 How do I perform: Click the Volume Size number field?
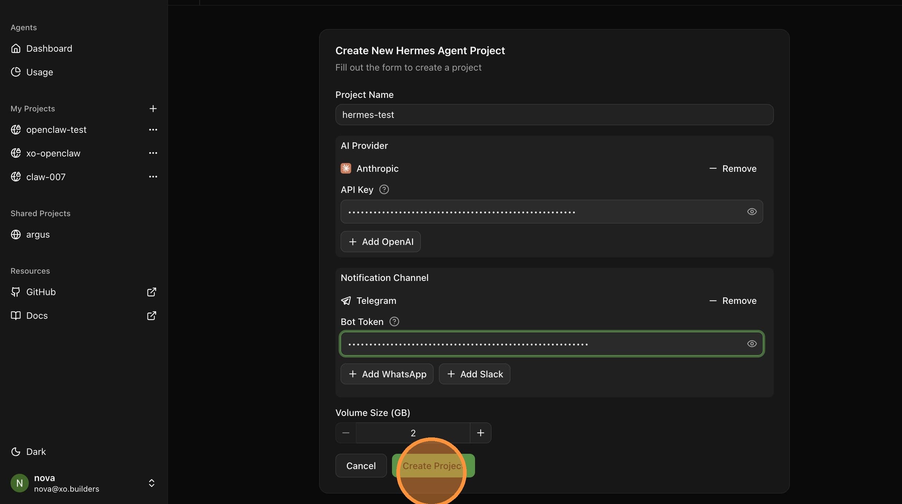(x=413, y=433)
